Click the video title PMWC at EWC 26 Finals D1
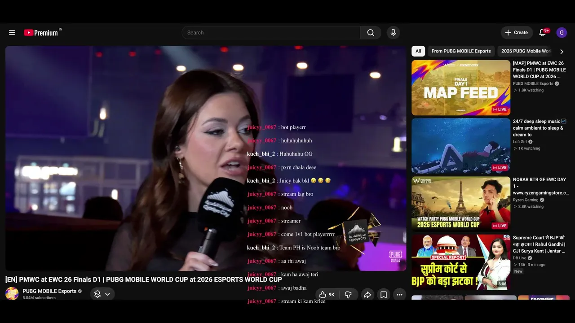 coord(144,279)
